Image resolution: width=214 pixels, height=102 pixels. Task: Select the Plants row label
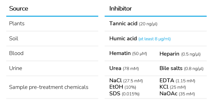point(17,24)
